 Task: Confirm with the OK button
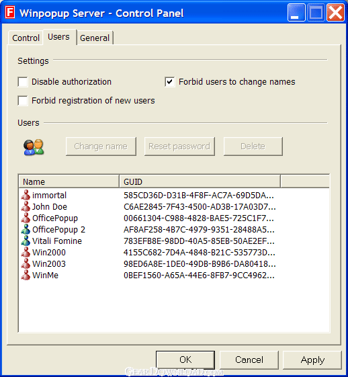(185, 360)
